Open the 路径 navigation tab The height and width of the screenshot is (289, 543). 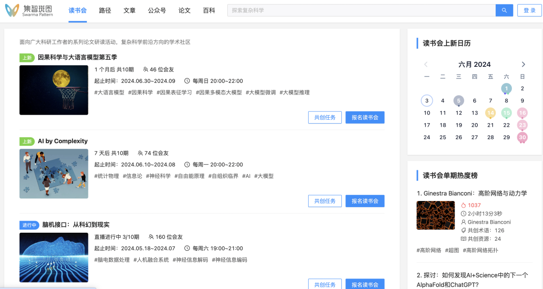point(105,11)
